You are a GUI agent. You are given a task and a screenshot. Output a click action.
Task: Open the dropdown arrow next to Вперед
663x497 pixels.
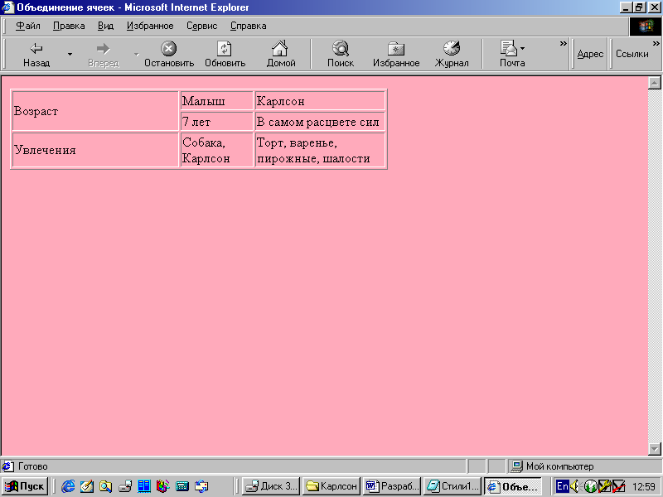coord(136,54)
